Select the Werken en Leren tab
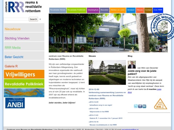This screenshot has width=174, height=130. (118, 10)
